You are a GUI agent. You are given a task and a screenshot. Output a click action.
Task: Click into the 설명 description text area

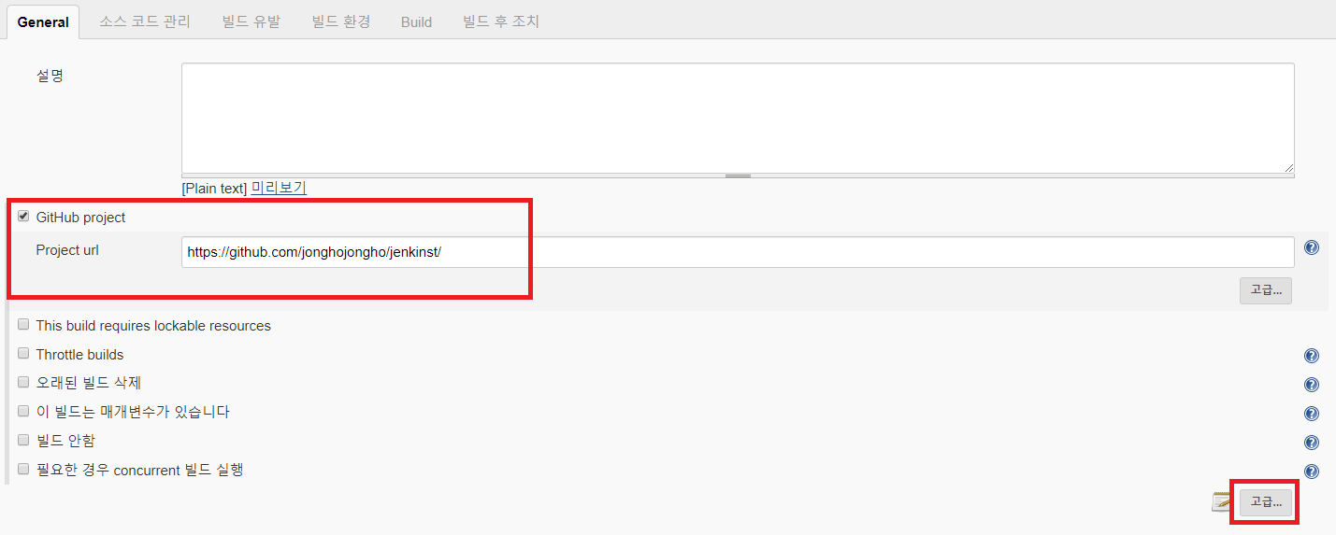pyautogui.click(x=738, y=119)
